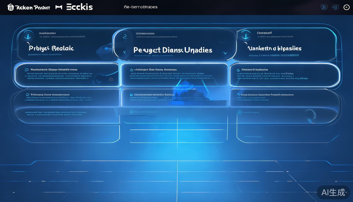Viewport: 353px width, 202px height.
Task: Click the triangle icon in middle-row center card
Action: (x=132, y=70)
